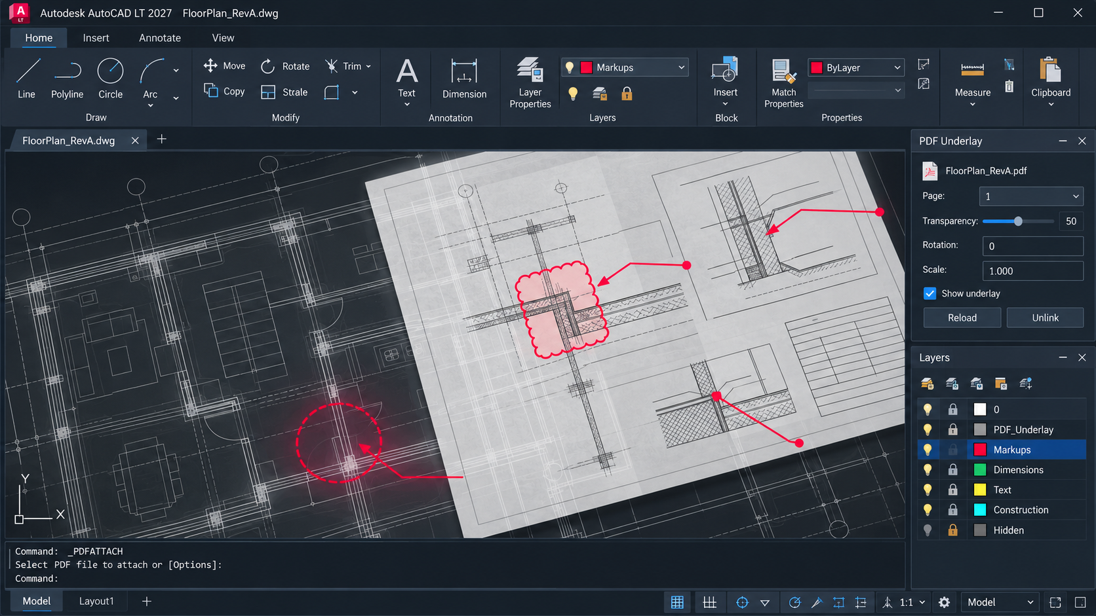Toggle grid display in status bar

(x=677, y=602)
